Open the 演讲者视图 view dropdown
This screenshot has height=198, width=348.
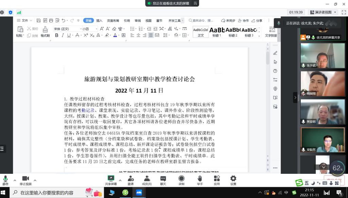pyautogui.click(x=323, y=12)
